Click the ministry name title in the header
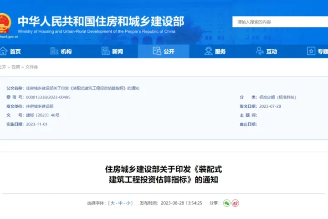328x219 pixels. point(101,21)
